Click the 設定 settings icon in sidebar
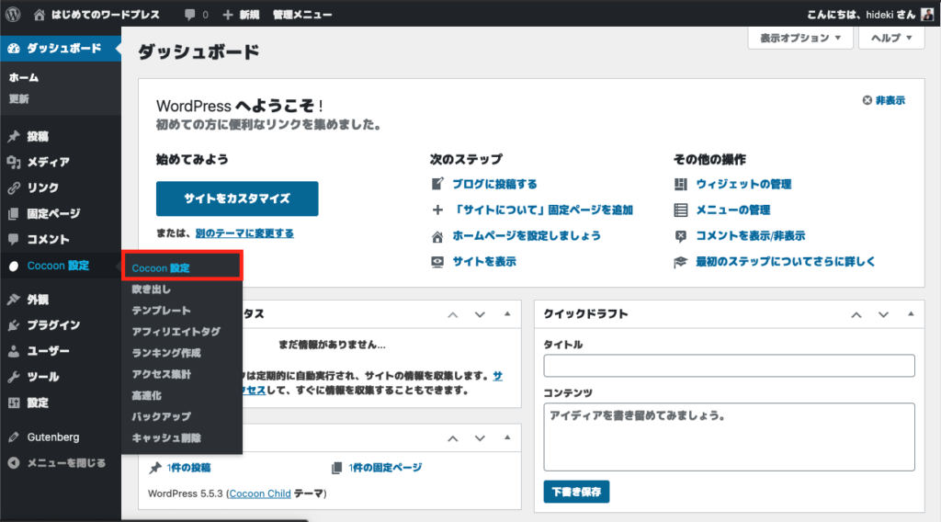Screen dimensions: 941x522 click(x=14, y=403)
